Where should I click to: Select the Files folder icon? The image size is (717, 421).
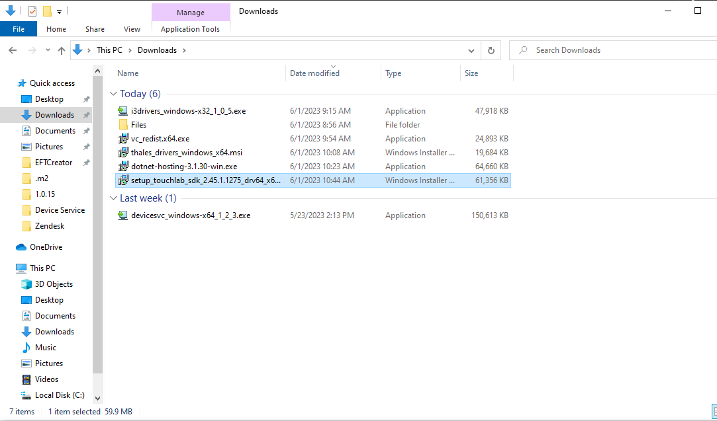pyautogui.click(x=122, y=125)
